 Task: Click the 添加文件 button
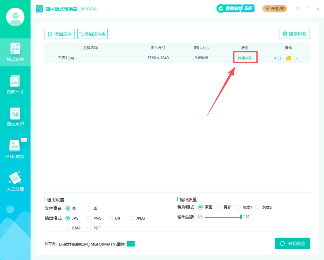tap(60, 34)
